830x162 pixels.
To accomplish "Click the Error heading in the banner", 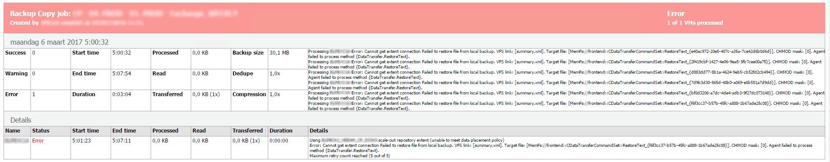I will [x=676, y=14].
